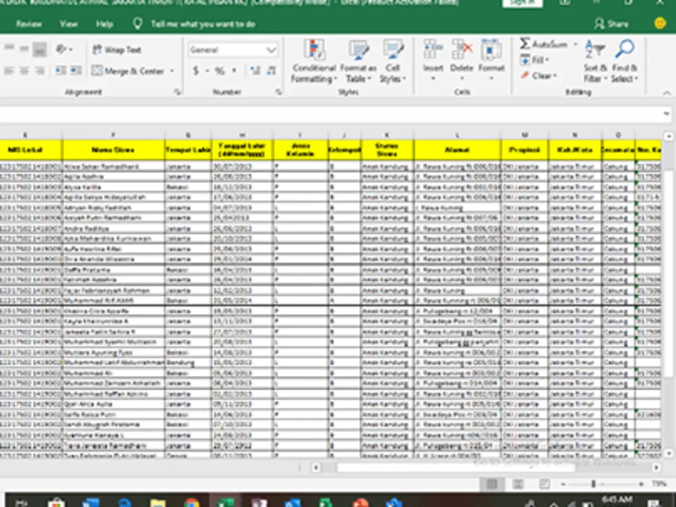Viewport: 676px width, 507px height.
Task: Open the Clear dropdown
Action: (x=539, y=76)
